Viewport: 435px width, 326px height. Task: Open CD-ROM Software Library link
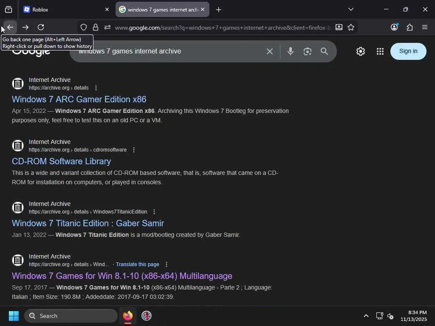click(x=61, y=161)
